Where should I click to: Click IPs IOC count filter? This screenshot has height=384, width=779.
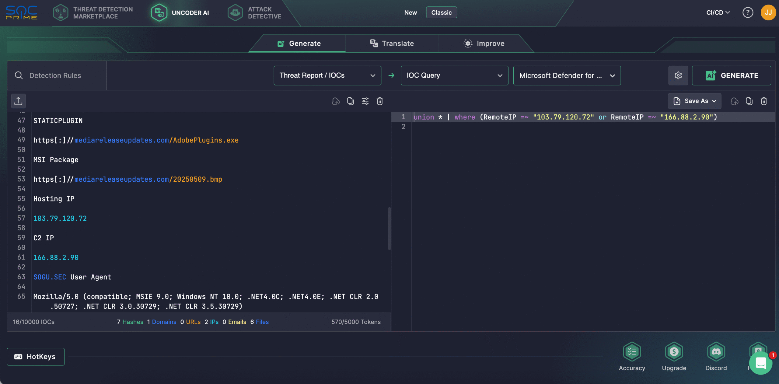[x=211, y=322]
